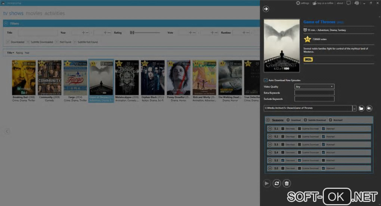Viewport: 381px width, 206px height.
Task: Click the show folder path field
Action: (308, 108)
